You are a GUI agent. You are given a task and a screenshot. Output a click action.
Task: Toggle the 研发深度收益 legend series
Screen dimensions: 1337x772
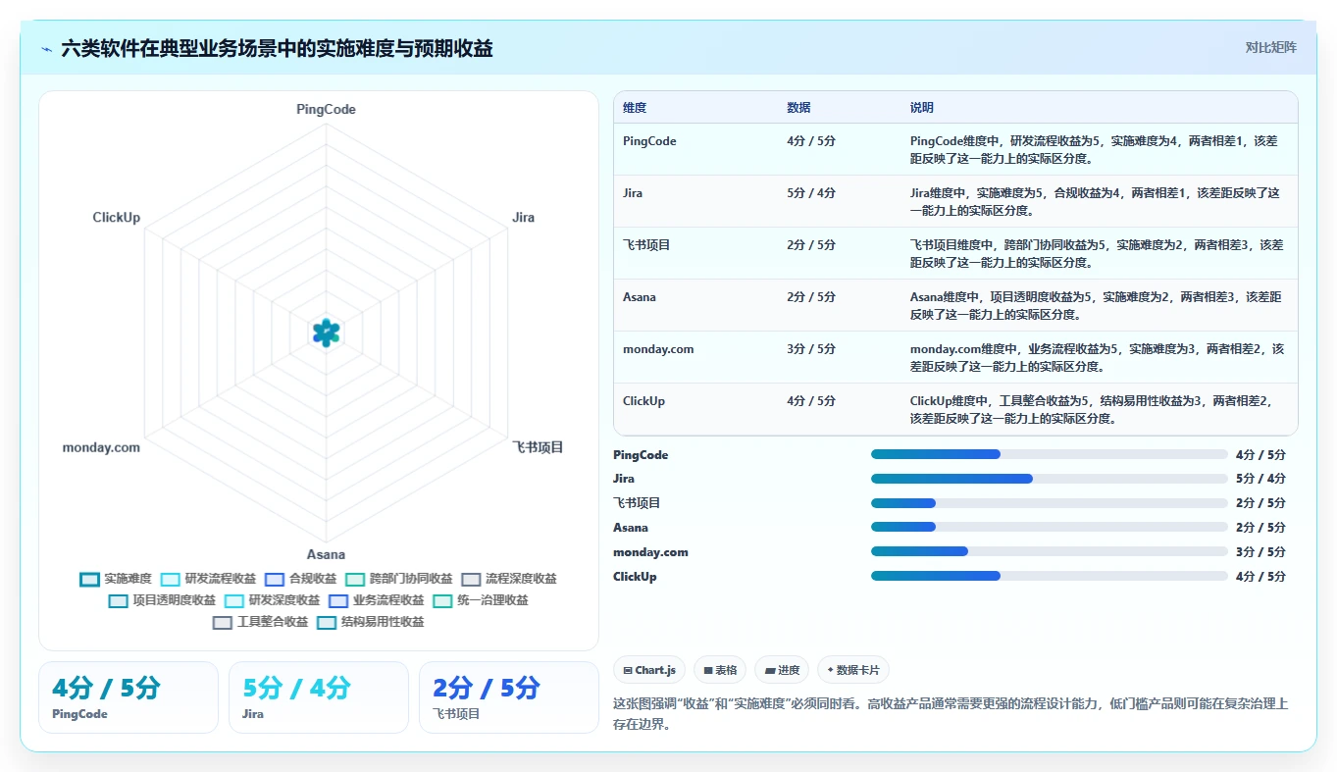272,600
